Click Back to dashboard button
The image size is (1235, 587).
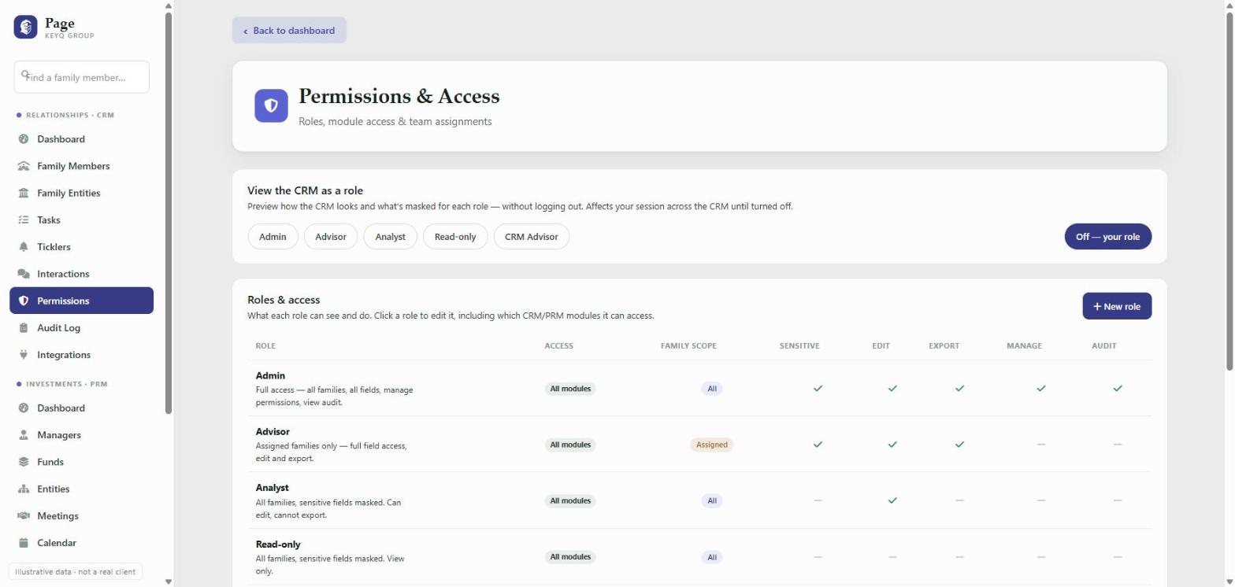pyautogui.click(x=289, y=31)
